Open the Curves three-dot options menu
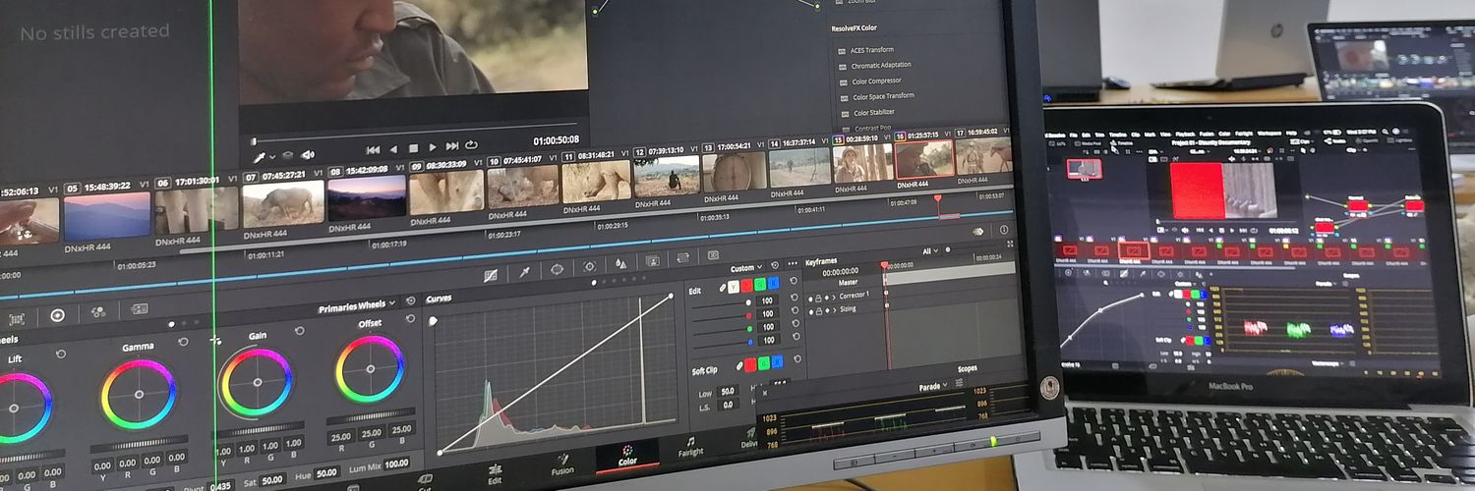 tap(793, 263)
